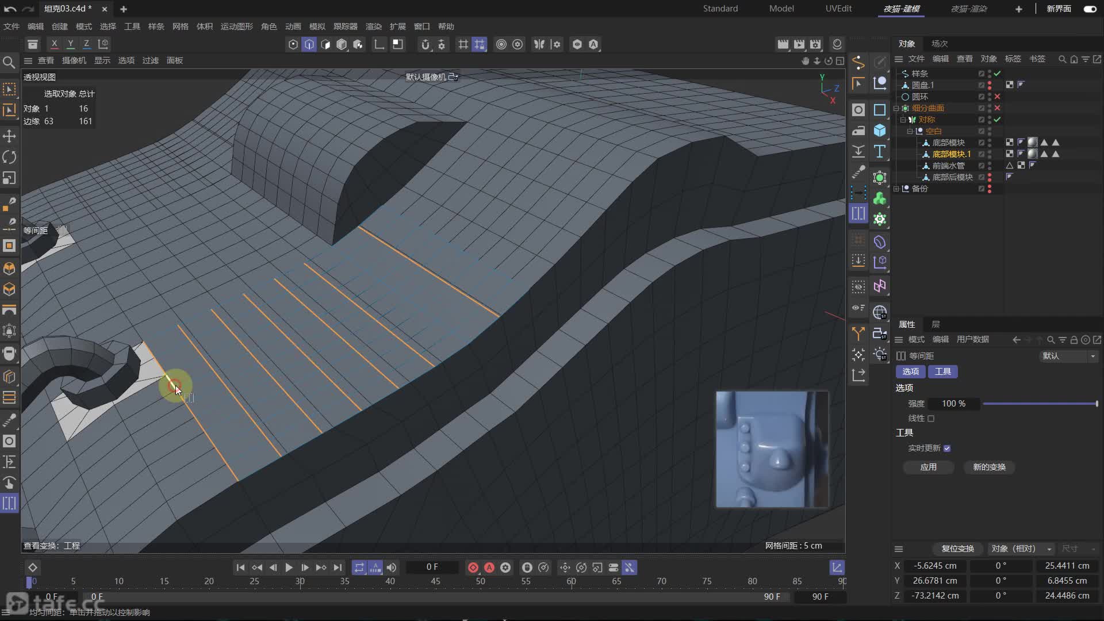Collapse the 细分曲面 tree node
The width and height of the screenshot is (1104, 621).
coord(896,108)
